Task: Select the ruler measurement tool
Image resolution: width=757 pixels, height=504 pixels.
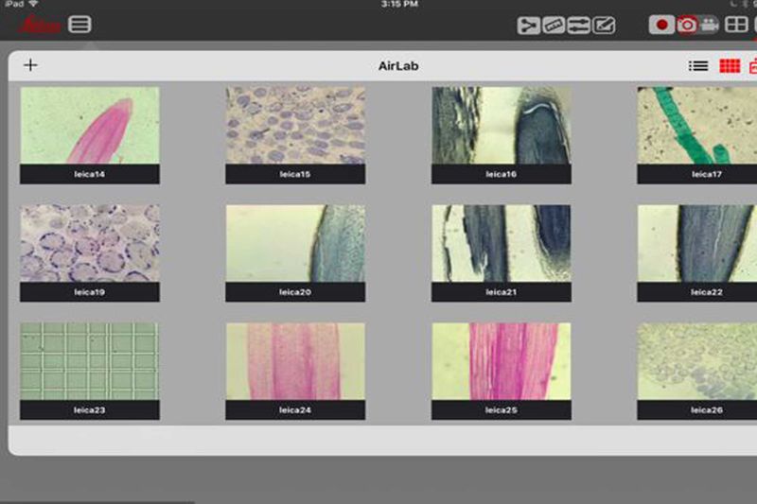Action: [554, 26]
